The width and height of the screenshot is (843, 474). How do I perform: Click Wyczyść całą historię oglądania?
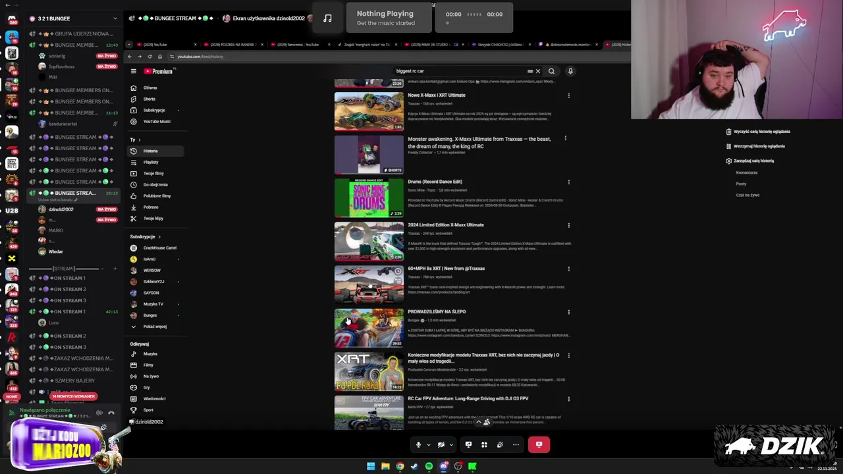(757, 132)
